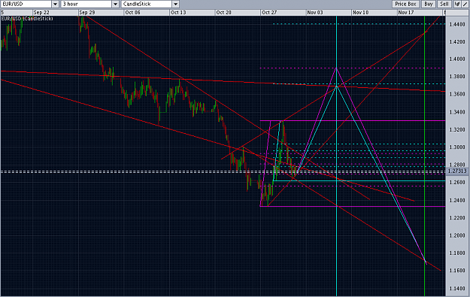Click the Price Box button
This screenshot has height=297, width=470.
point(405,4)
